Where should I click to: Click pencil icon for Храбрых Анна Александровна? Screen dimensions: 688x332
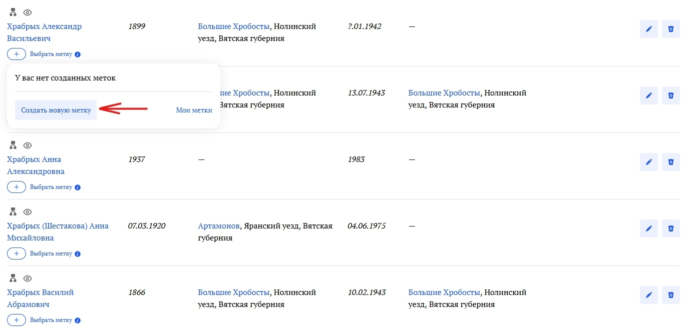pyautogui.click(x=648, y=162)
